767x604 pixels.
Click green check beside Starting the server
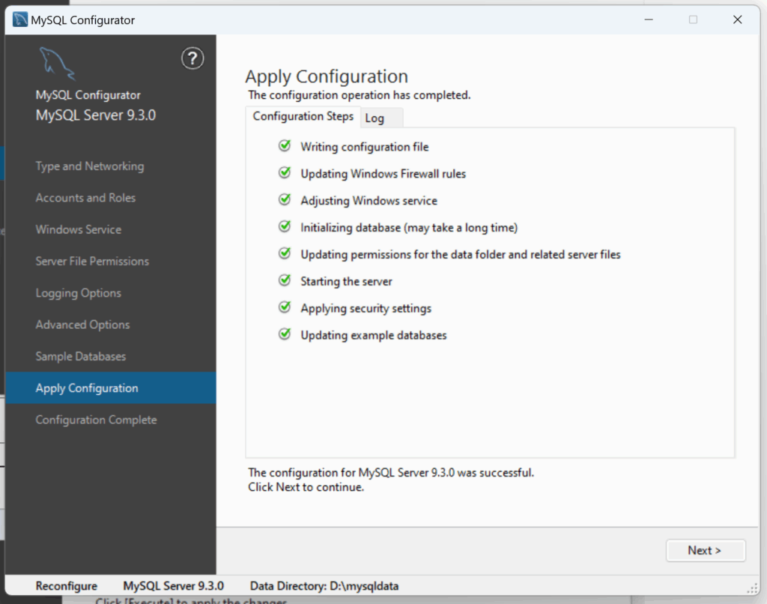285,281
